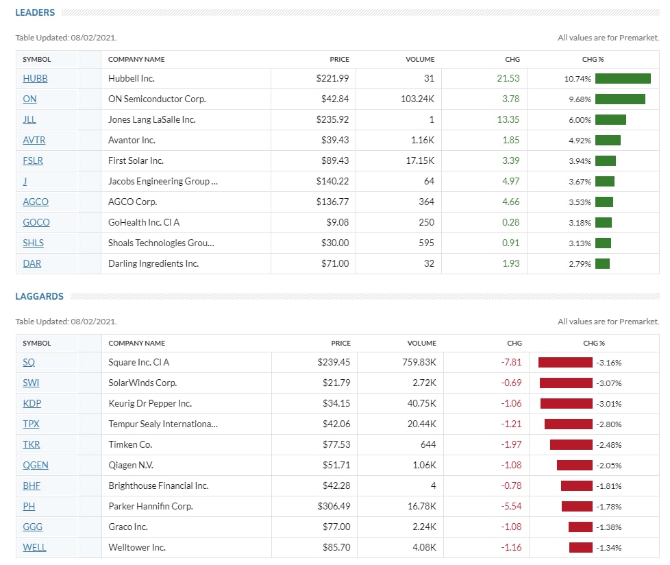This screenshot has width=670, height=565.
Task: Select the 759.83K volume value
Action: click(419, 362)
